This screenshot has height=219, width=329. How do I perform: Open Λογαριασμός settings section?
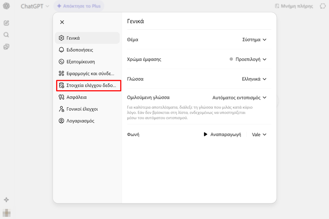tap(88, 121)
